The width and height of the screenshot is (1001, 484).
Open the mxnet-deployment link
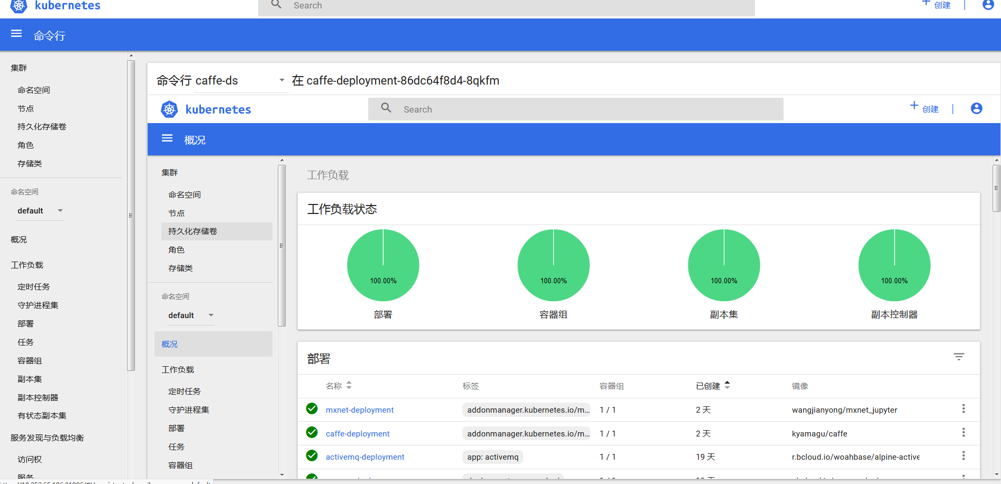[x=360, y=410]
